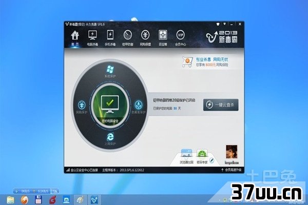Click the 会员高速升级 link in status bar
The height and width of the screenshot is (205, 308).
pyautogui.click(x=232, y=170)
